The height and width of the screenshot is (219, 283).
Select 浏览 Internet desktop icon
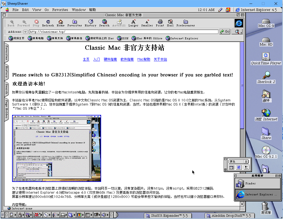pyautogui.click(x=266, y=115)
